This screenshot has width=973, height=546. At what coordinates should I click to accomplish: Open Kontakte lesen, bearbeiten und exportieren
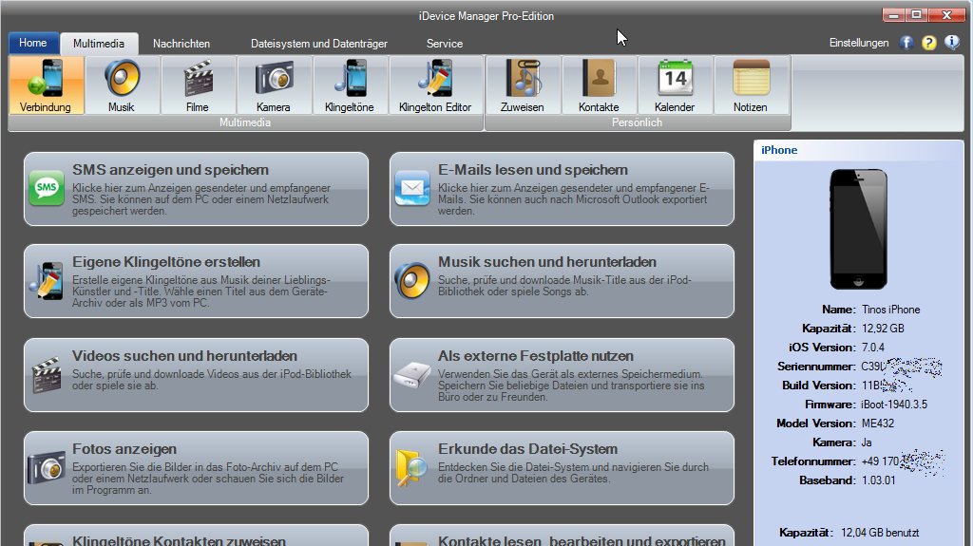pos(563,536)
